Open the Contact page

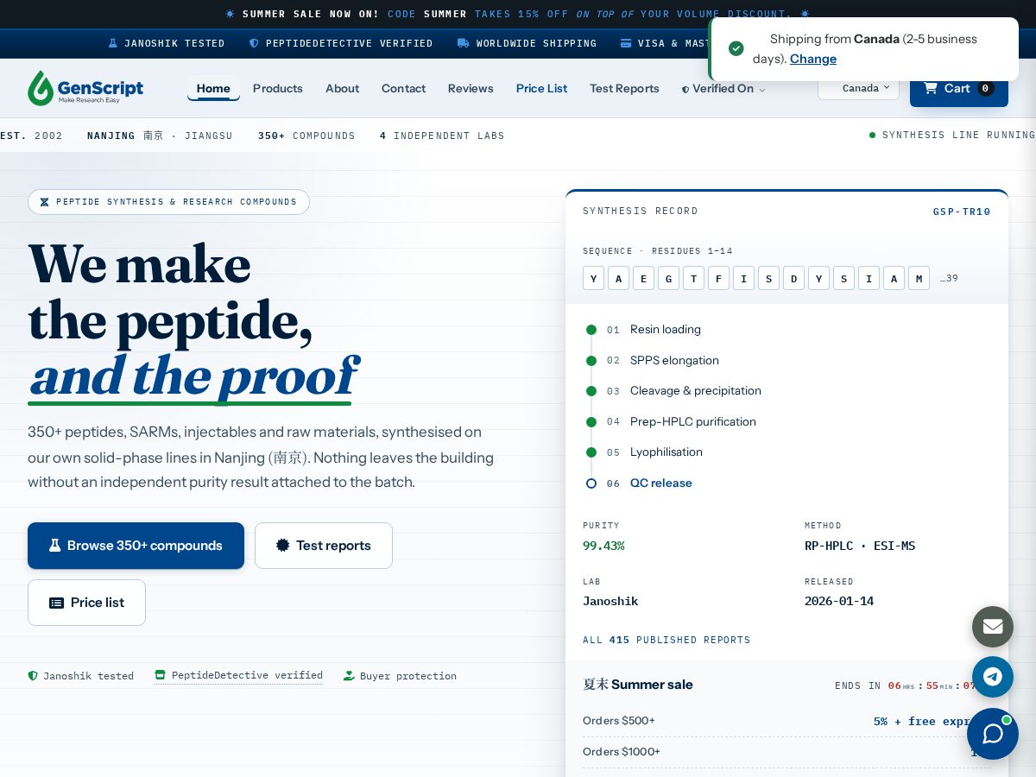click(403, 88)
